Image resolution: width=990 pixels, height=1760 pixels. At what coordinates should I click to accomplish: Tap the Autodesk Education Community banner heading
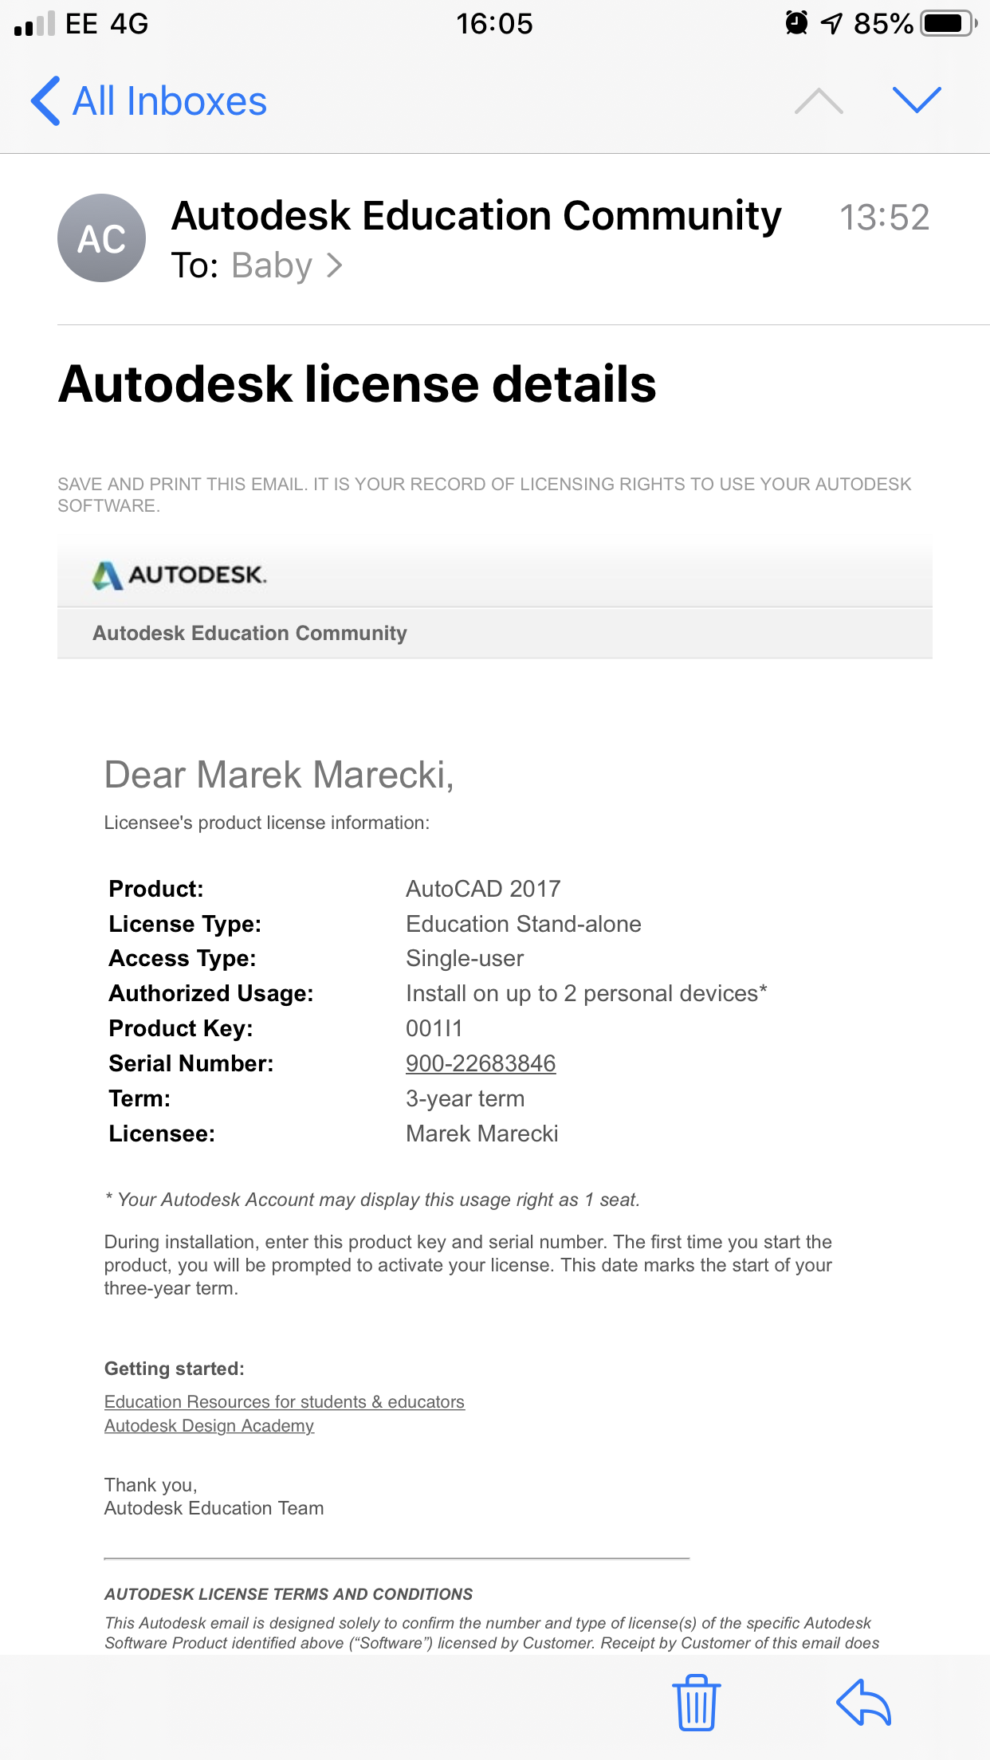[249, 633]
